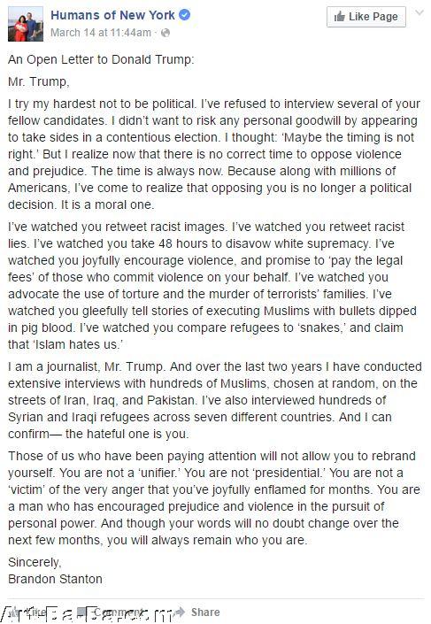
Task: Click the 'Brandon Stanton' signature text
Action: coord(55,579)
